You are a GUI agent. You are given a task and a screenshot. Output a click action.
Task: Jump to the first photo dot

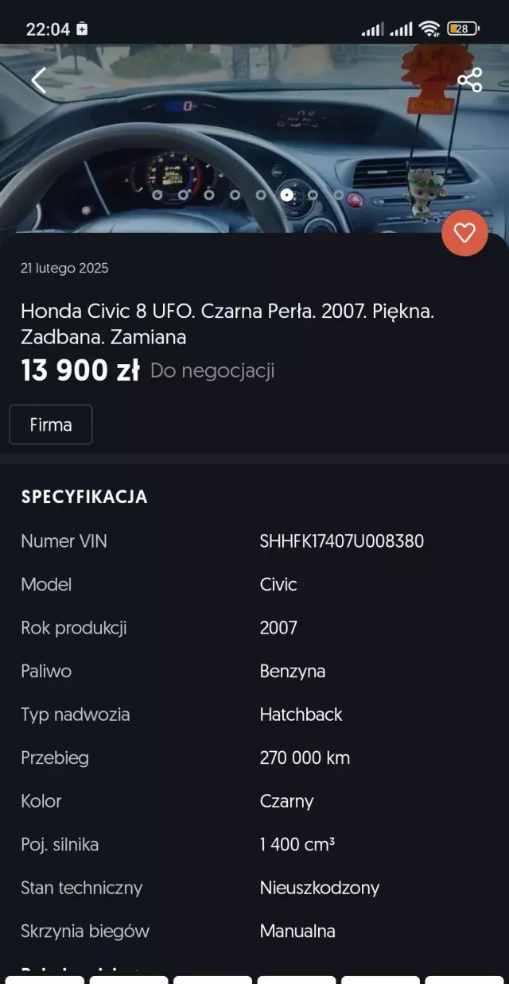tap(157, 195)
